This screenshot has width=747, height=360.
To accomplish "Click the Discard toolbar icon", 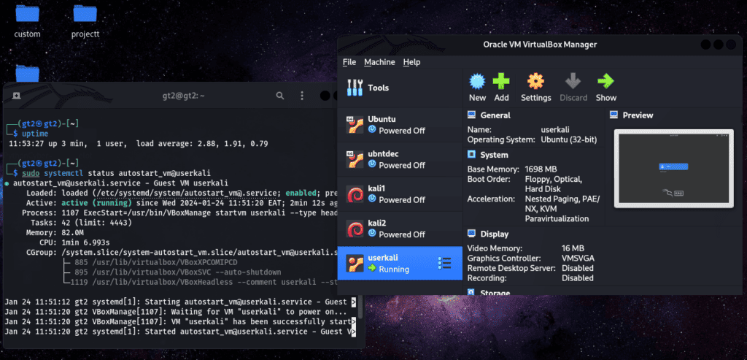I will [573, 82].
